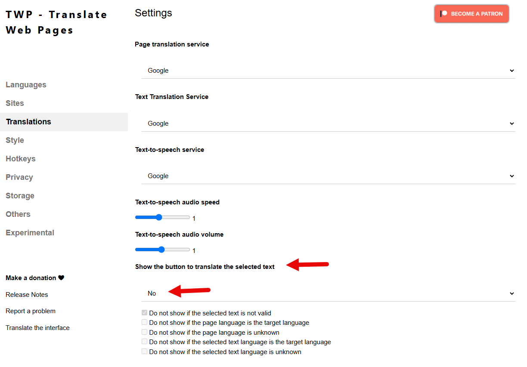
Task: Adjust the Text-to-speech audio speed slider
Action: (x=162, y=217)
